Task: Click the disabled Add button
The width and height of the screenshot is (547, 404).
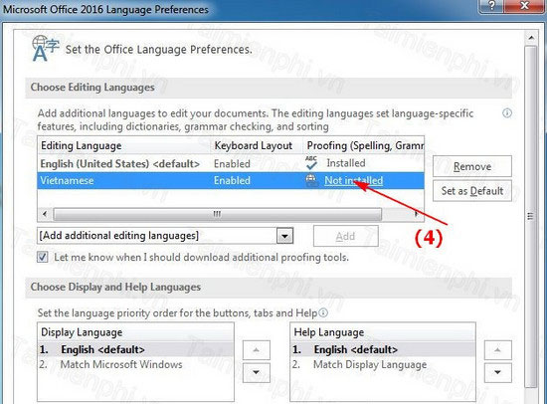Action: [345, 237]
